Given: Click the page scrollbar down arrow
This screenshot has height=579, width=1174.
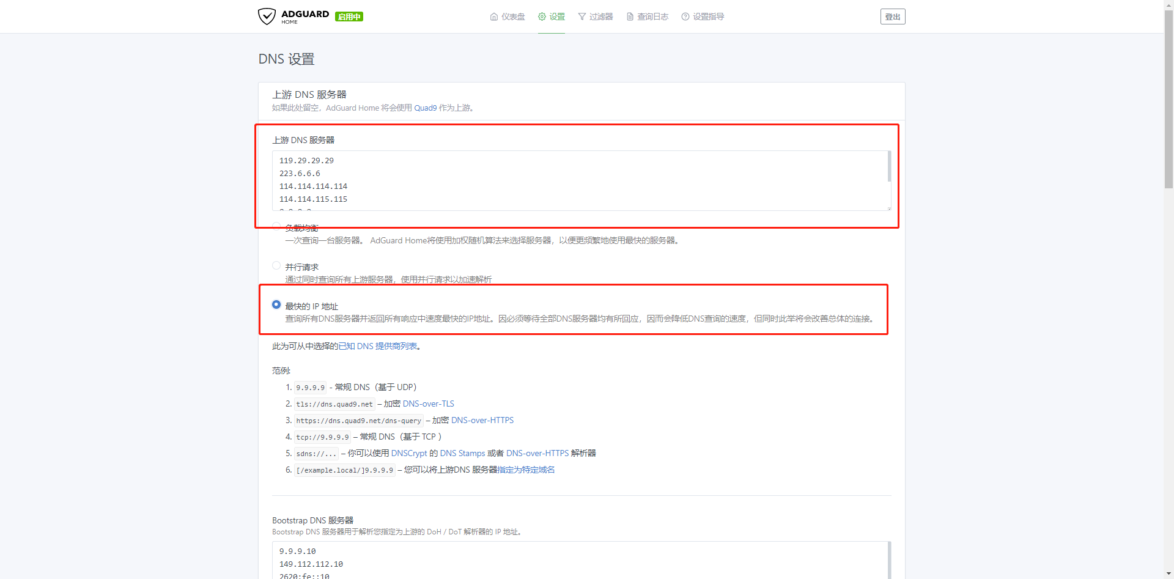Looking at the screenshot, I should tap(1168, 573).
